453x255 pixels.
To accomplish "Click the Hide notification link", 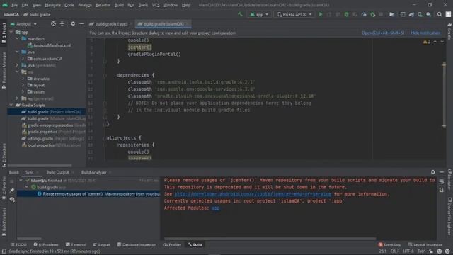I will click(425, 33).
